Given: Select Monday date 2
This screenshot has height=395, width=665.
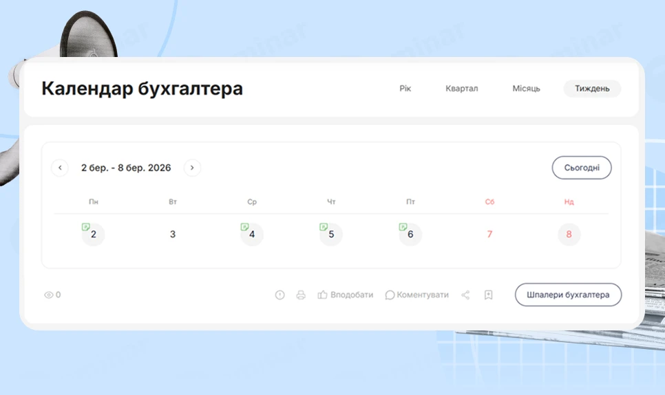Looking at the screenshot, I should [x=94, y=234].
